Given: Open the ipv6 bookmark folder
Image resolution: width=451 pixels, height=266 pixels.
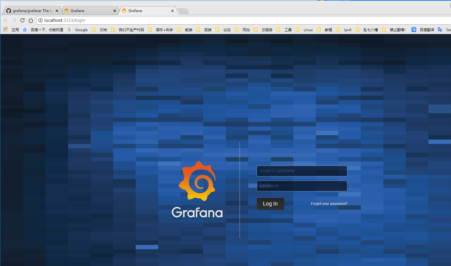Looking at the screenshot, I should click(x=344, y=30).
